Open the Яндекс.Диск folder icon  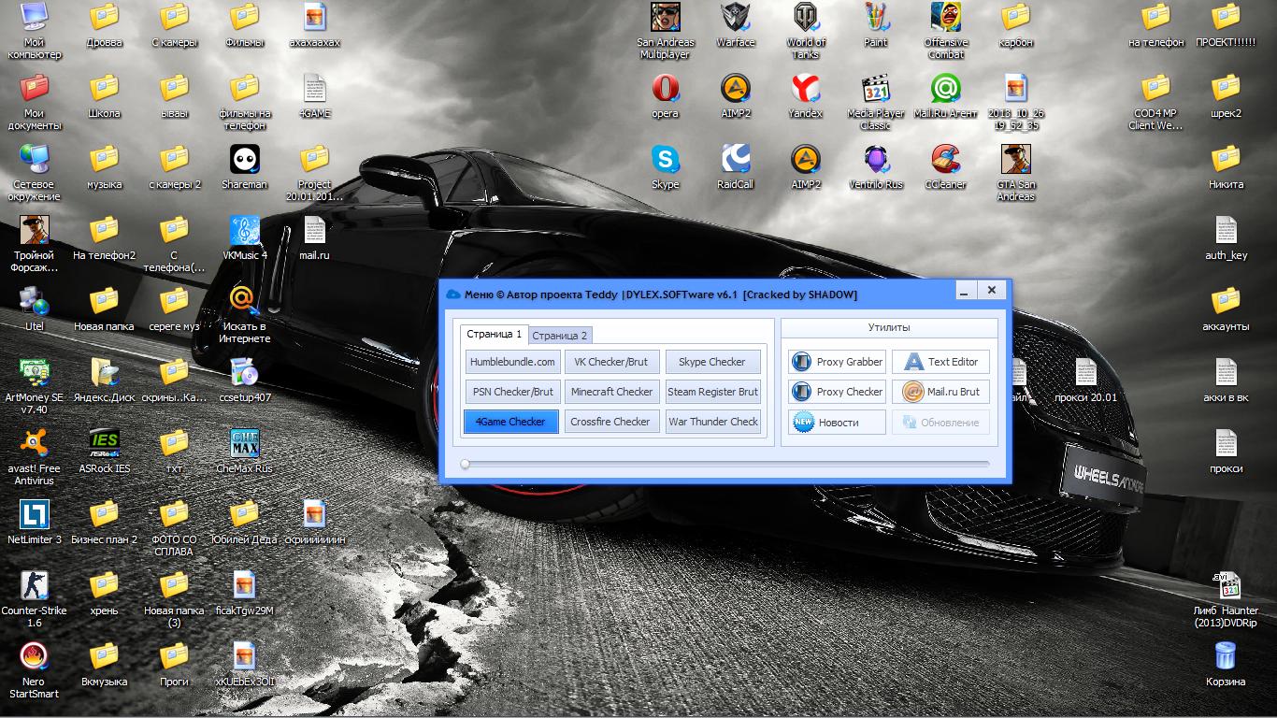[x=105, y=381]
